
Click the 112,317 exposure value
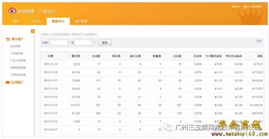75,105
